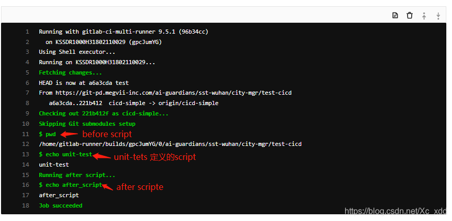Viewport: 452px width, 221px height.
Task: Click the builds path on line 12
Action: pos(170,144)
